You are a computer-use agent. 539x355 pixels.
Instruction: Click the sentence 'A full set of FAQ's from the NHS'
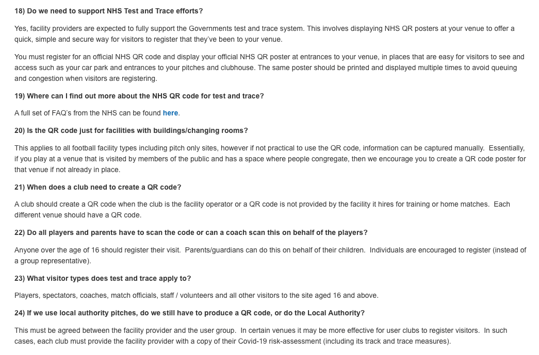click(88, 113)
